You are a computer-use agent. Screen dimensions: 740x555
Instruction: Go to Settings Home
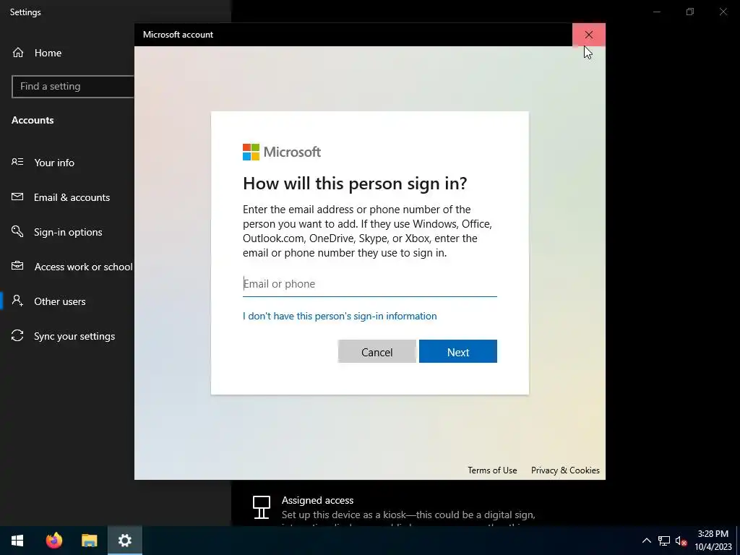tap(48, 53)
